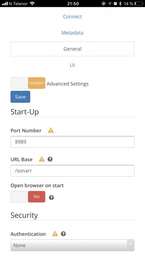Screen dimensions: 145x259
Task: Tap the Wi-Fi icon in status bar
Action: pos(32,3)
